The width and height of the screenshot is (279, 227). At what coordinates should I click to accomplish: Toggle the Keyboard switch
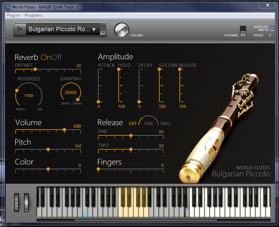243,32
